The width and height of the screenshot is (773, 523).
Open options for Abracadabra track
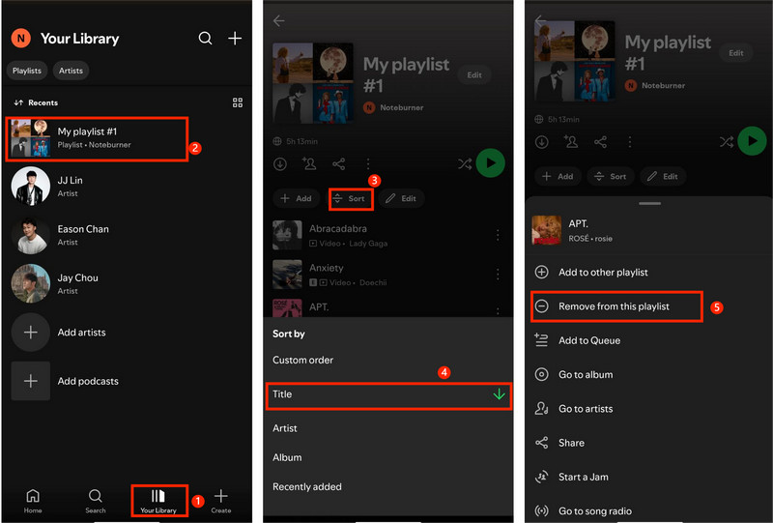coord(498,235)
